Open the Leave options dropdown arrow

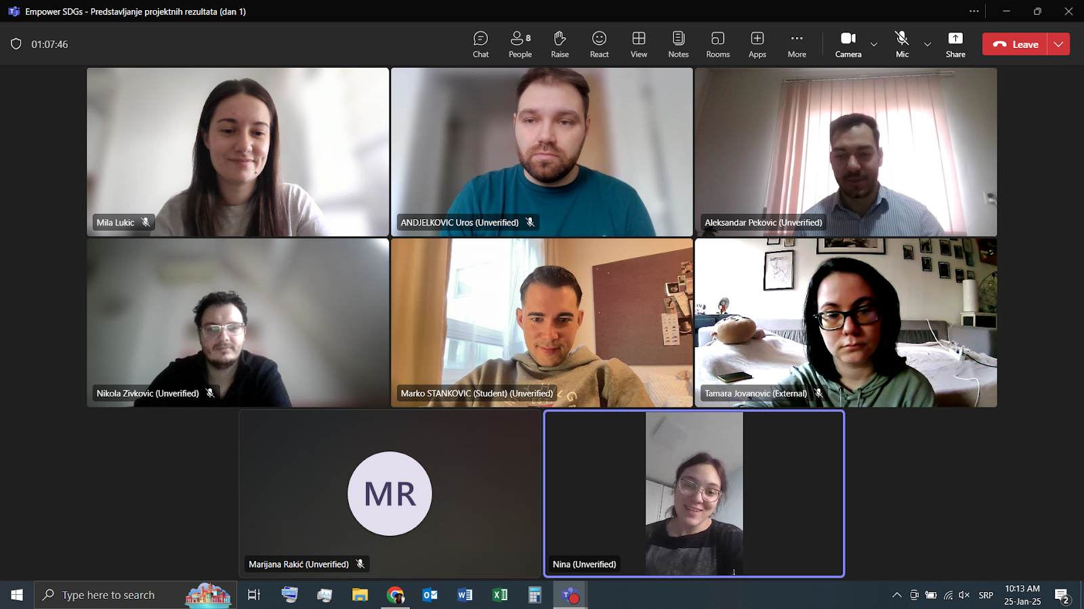[1058, 44]
